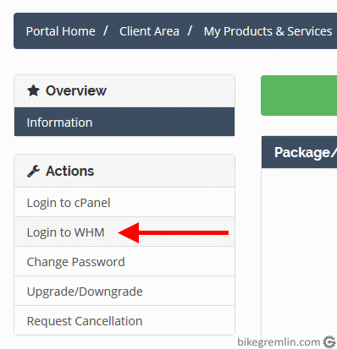Click the red arrow annotation
This screenshot has width=337, height=349.
pyautogui.click(x=174, y=232)
